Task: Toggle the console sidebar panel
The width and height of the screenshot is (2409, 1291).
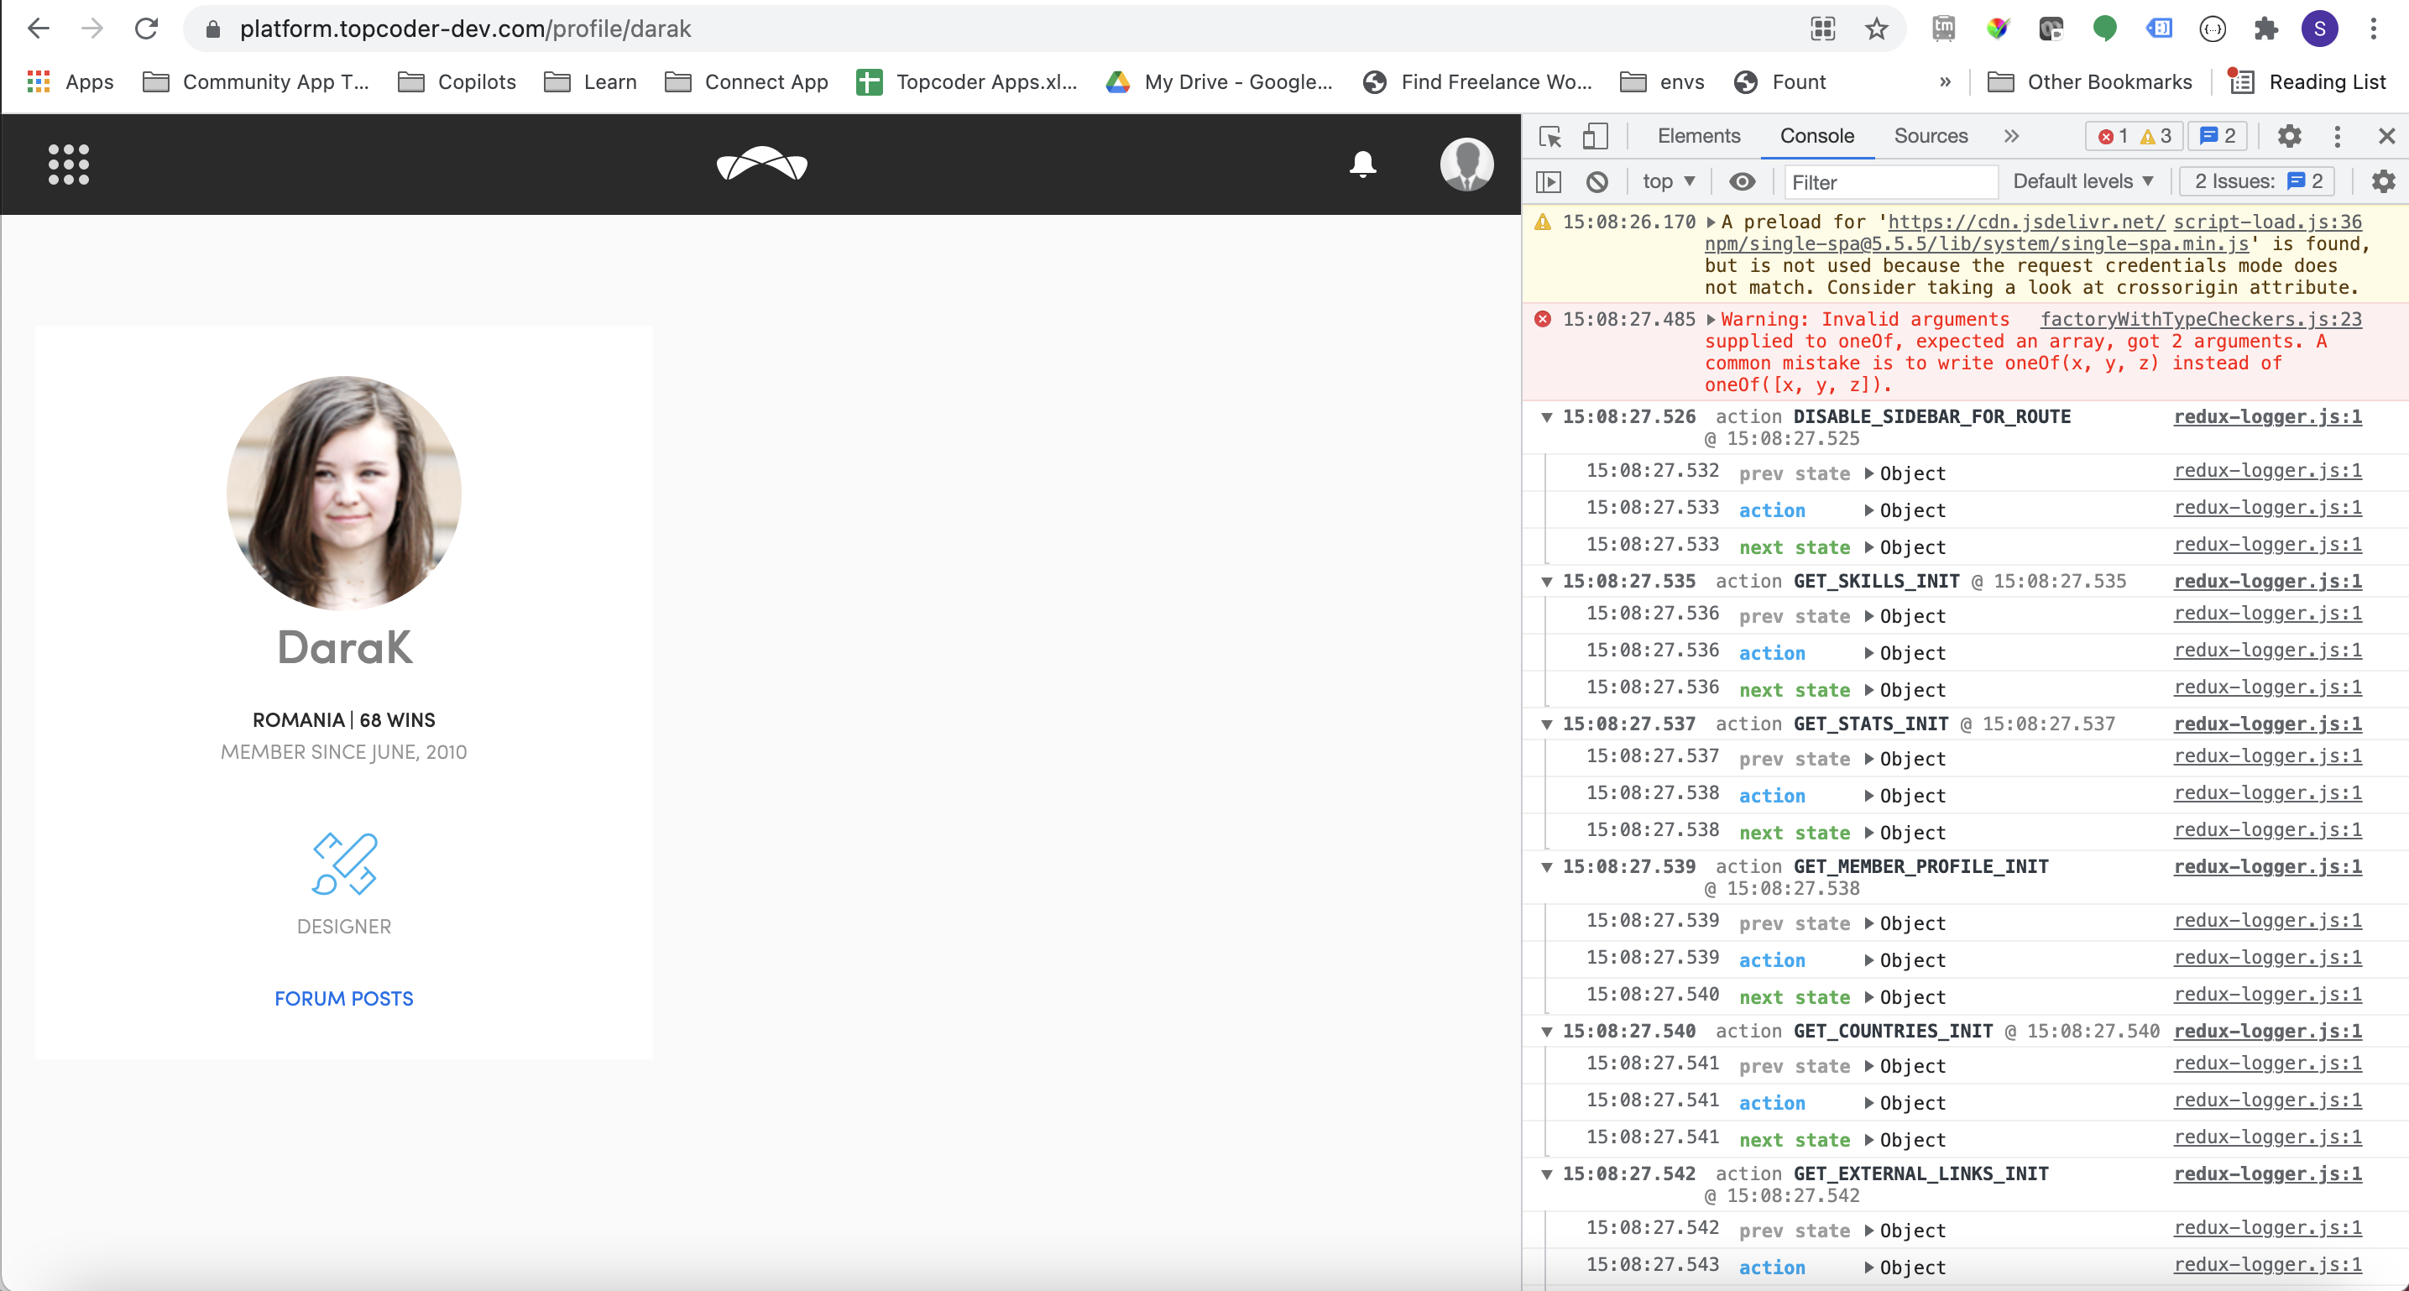Action: 1549,181
